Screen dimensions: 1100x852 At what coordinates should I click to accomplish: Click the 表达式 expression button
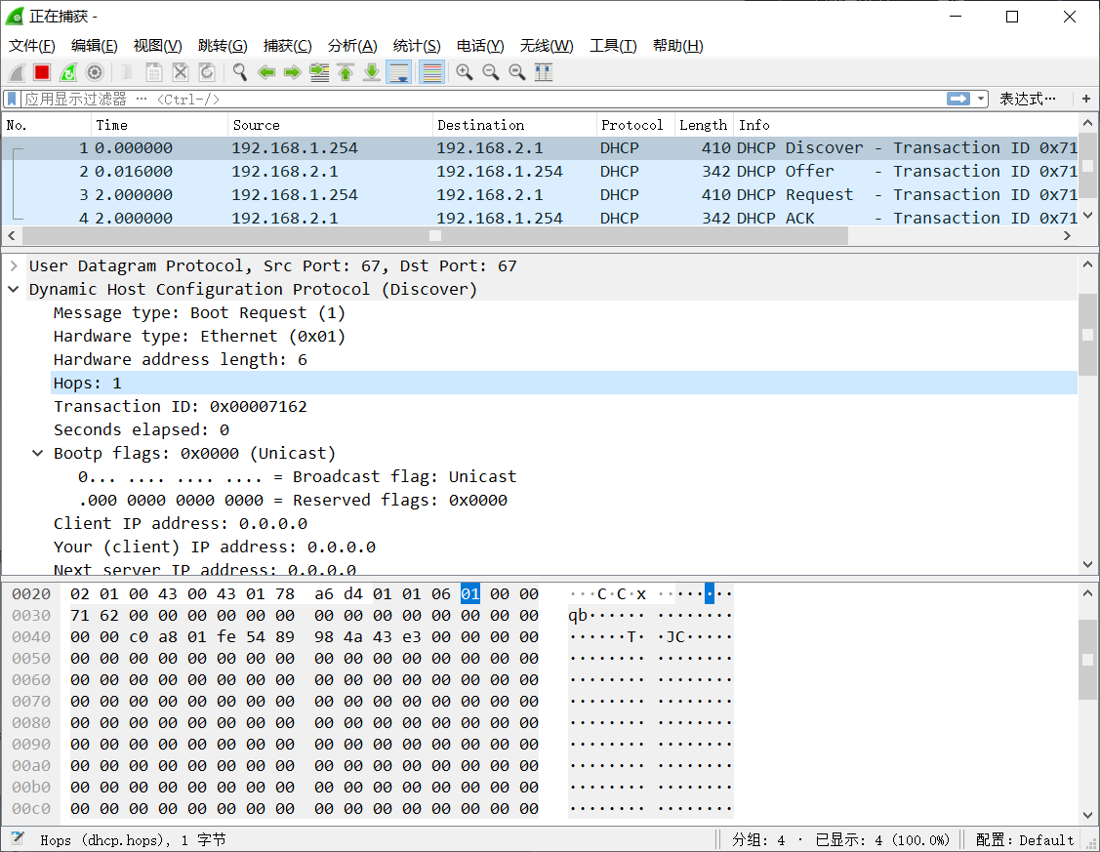1028,99
